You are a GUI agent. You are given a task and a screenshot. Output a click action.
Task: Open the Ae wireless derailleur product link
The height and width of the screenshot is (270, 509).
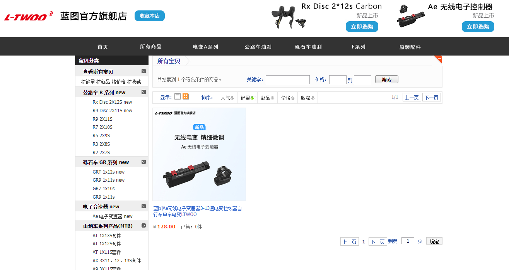[x=198, y=210]
